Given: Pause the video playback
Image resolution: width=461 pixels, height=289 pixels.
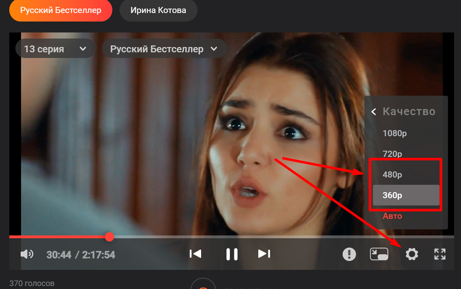Looking at the screenshot, I should (x=232, y=254).
